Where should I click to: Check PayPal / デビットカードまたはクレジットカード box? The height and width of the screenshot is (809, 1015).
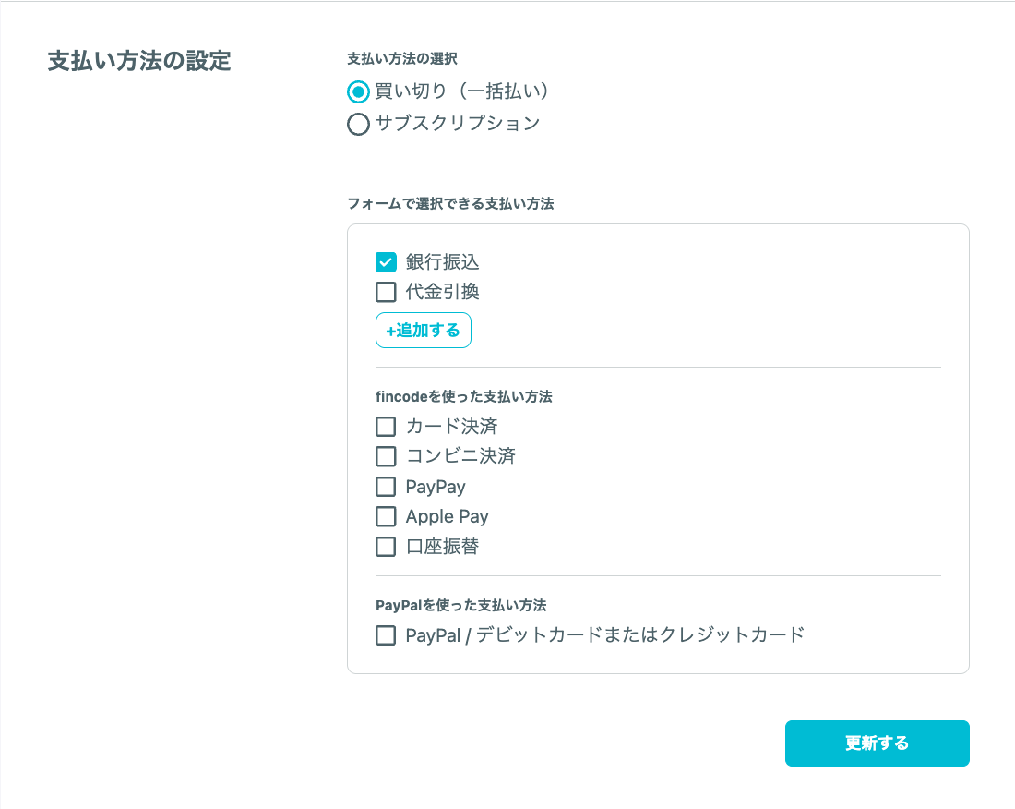pos(386,635)
